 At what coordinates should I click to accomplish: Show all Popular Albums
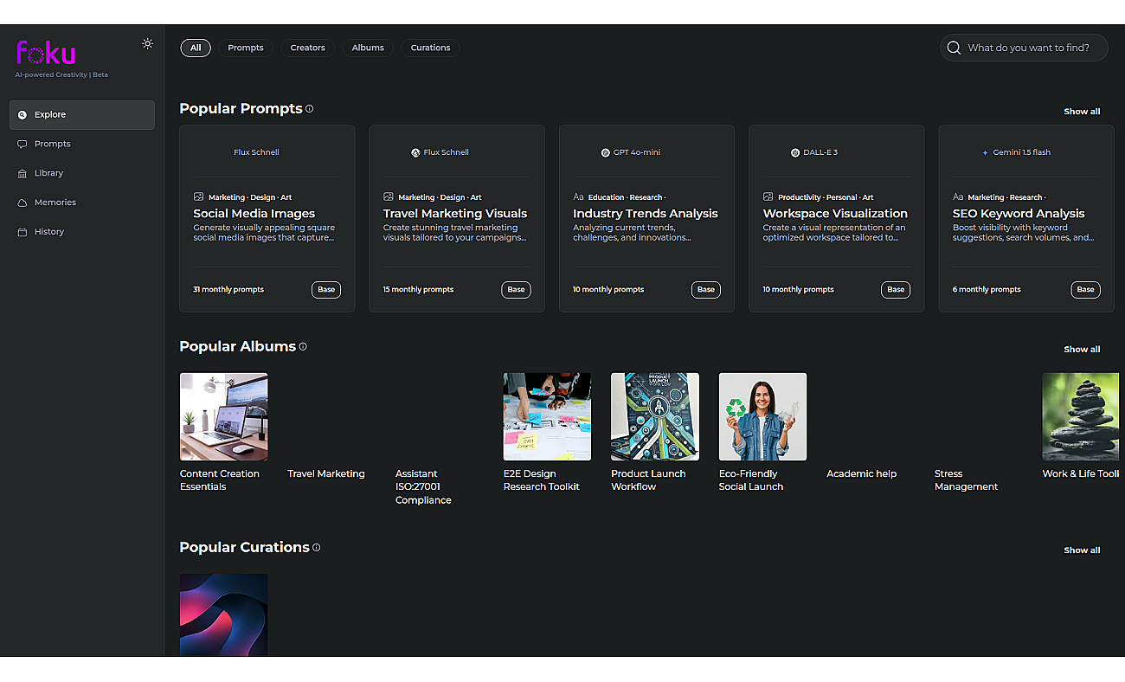(x=1082, y=350)
